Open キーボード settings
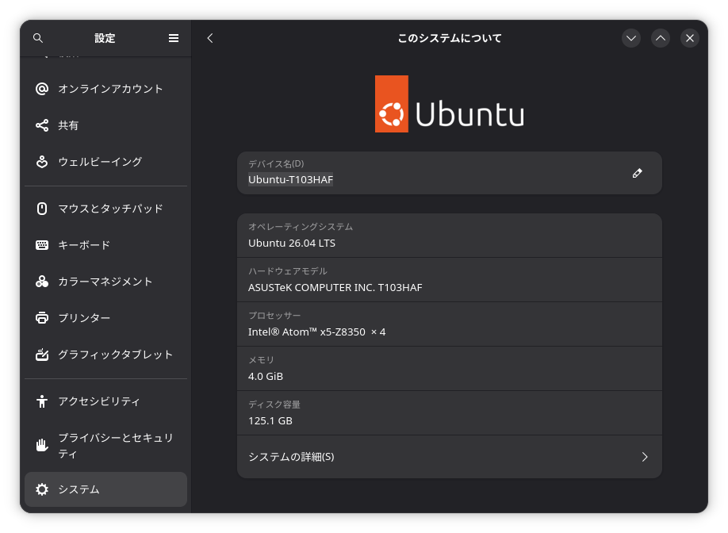Image resolution: width=728 pixels, height=533 pixels. tap(105, 245)
